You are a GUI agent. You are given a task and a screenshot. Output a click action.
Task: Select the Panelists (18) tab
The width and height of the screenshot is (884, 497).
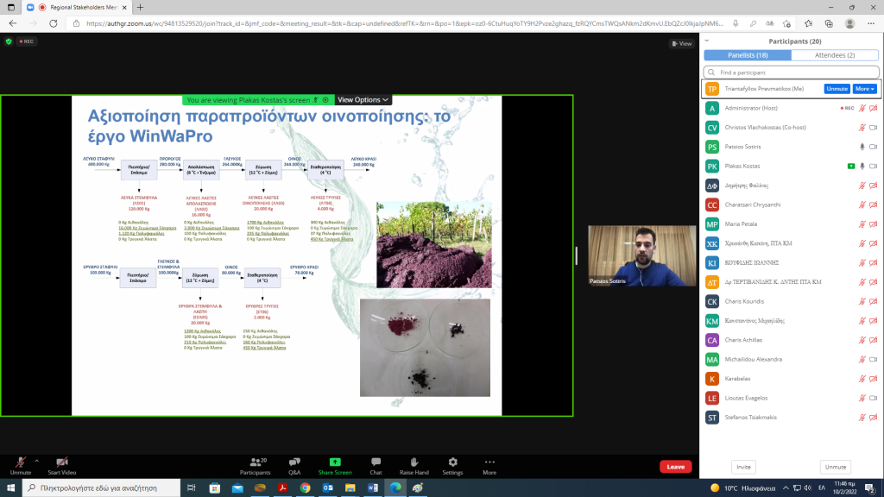pos(747,55)
